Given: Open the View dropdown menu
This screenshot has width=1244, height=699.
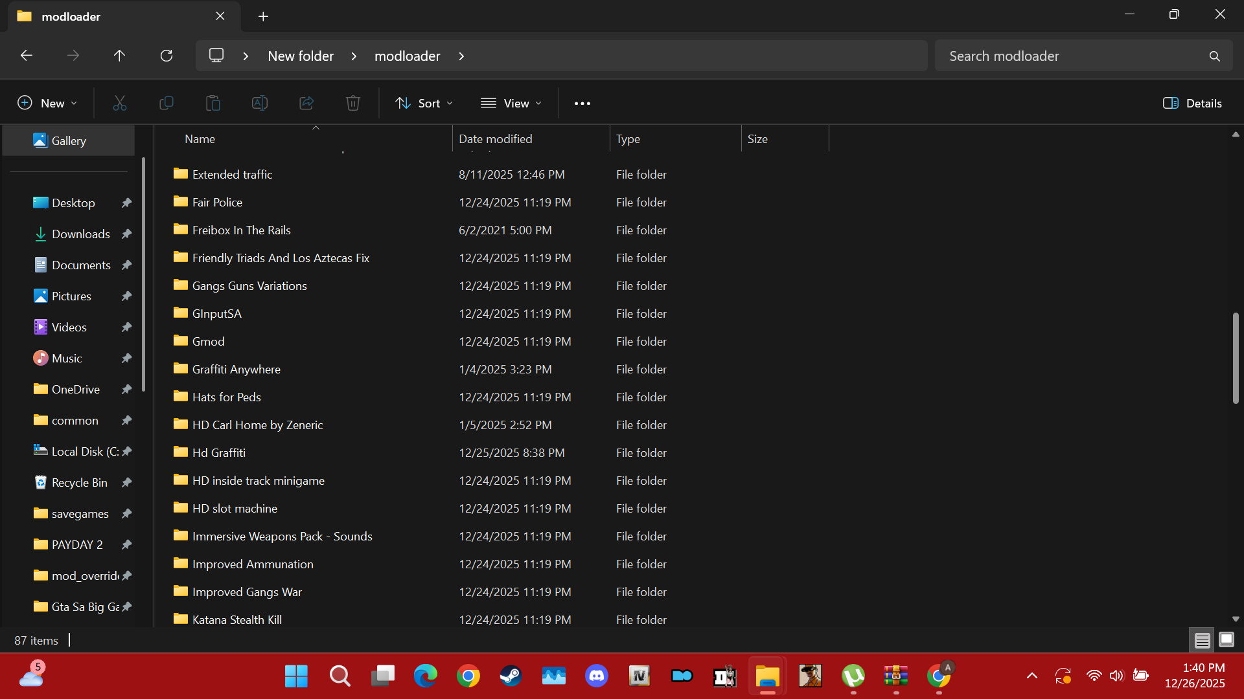Looking at the screenshot, I should 511,103.
